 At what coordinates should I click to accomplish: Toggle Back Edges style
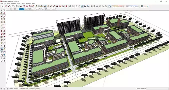click(x=73, y=6)
